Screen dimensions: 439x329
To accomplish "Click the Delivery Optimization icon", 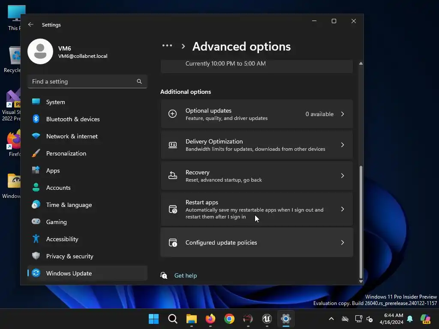I will [172, 145].
